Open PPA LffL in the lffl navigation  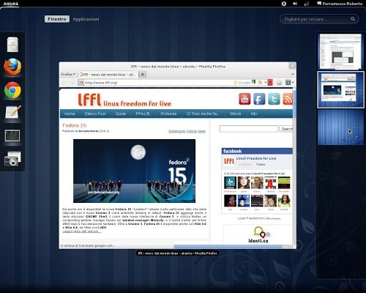coord(143,114)
